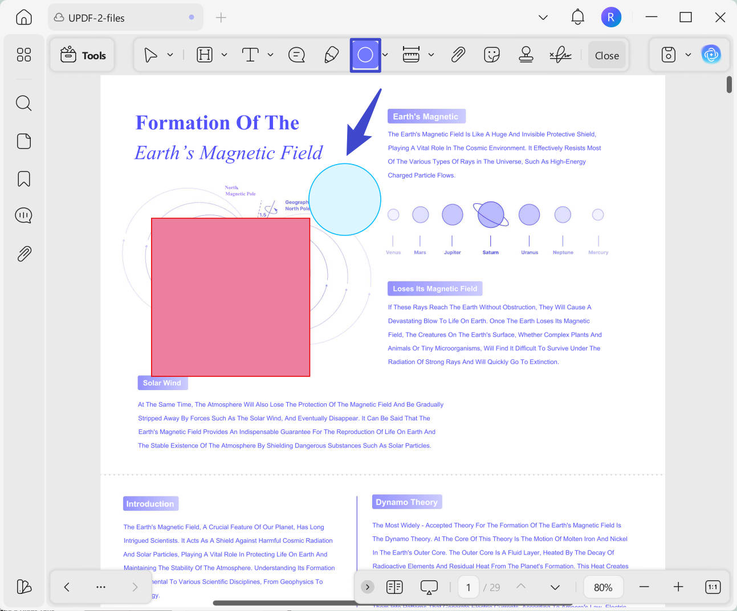
Task: Switch to the UPDF-2-files tab
Action: (x=125, y=18)
